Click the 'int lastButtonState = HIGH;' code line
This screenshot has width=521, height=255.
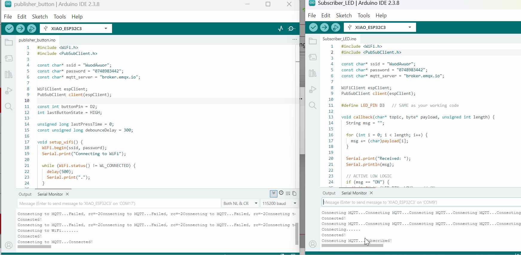(70, 112)
